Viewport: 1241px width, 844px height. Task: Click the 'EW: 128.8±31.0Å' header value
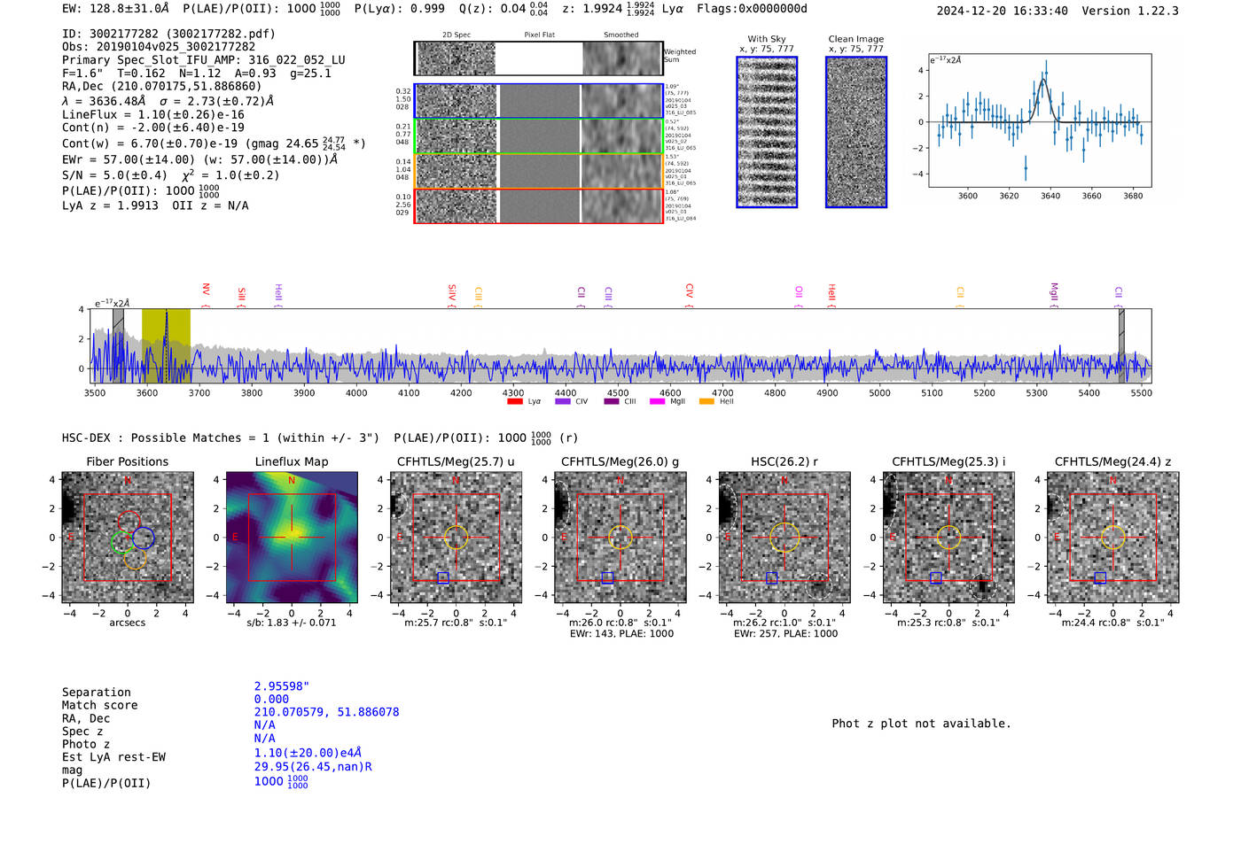[115, 9]
